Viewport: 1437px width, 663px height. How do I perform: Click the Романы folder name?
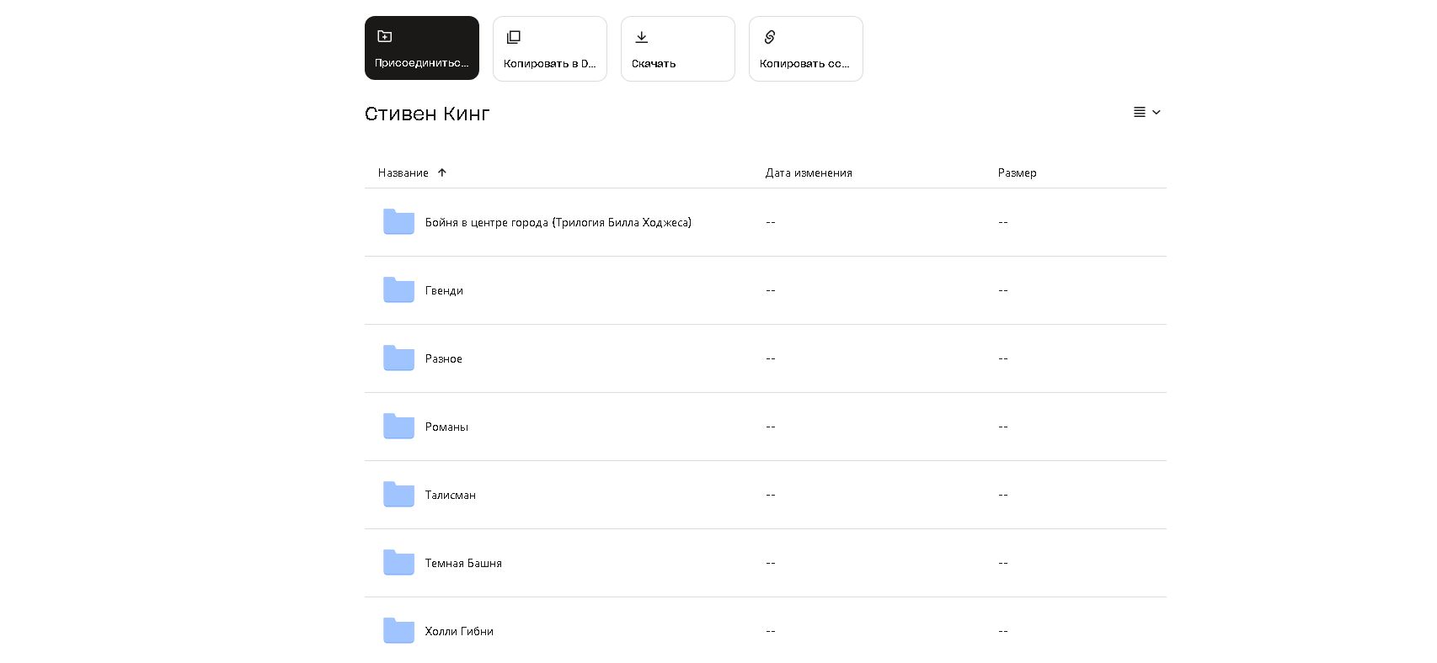(x=446, y=427)
